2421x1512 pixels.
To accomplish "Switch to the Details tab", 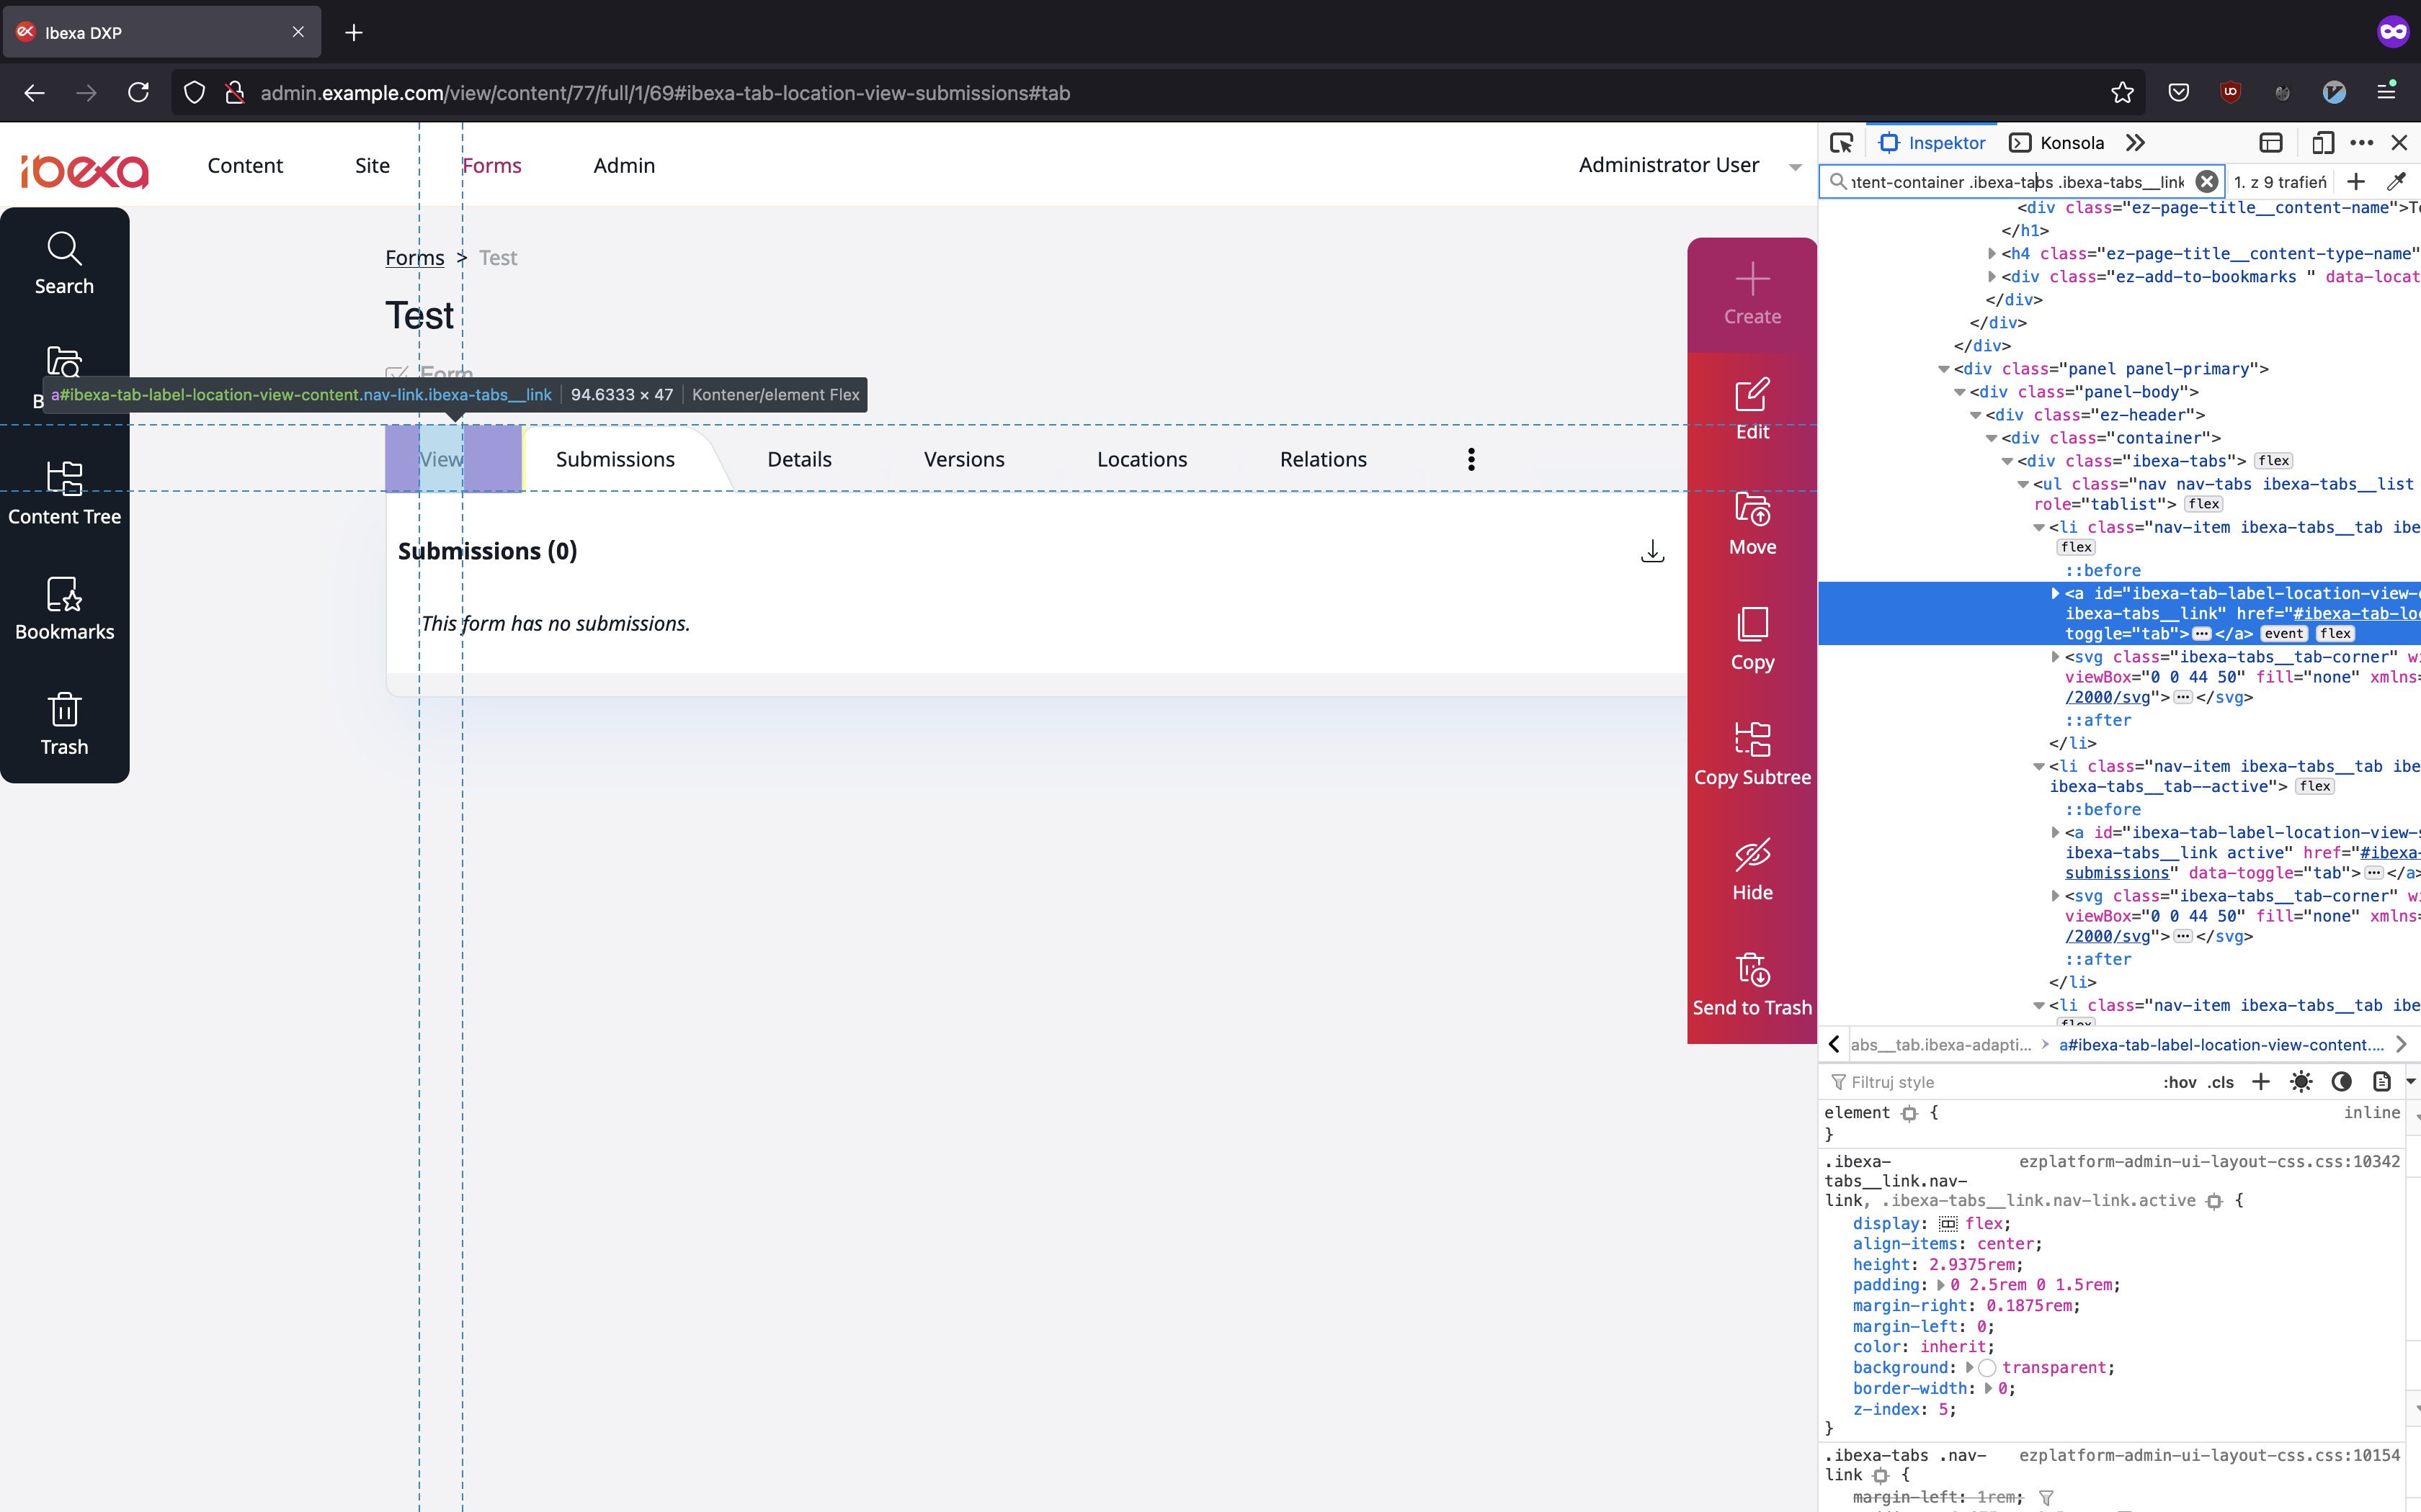I will (x=799, y=459).
